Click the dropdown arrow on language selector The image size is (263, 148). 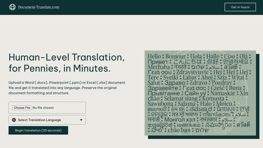[81, 120]
